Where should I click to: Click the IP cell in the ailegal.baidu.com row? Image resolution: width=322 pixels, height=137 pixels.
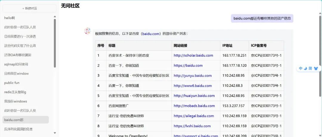234,116
